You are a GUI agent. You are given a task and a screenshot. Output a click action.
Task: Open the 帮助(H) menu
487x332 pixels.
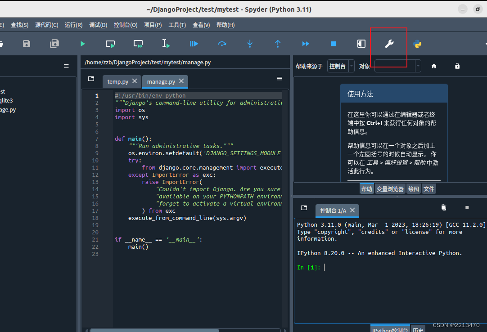[225, 25]
